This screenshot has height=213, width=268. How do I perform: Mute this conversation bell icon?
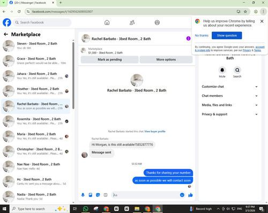222,70
